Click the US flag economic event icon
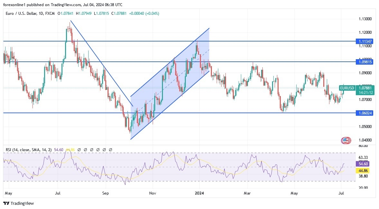Viewport: 379px width, 209px height. tap(346, 140)
